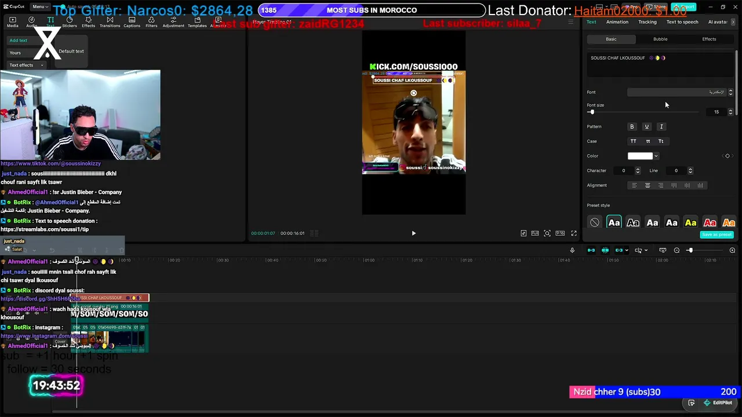Screen dimensions: 742x417
Task: Click the white text color swatch
Action: pyautogui.click(x=640, y=156)
